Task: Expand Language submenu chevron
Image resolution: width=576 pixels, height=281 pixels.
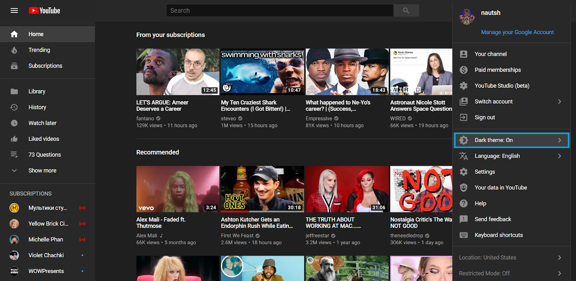Action: click(x=559, y=156)
